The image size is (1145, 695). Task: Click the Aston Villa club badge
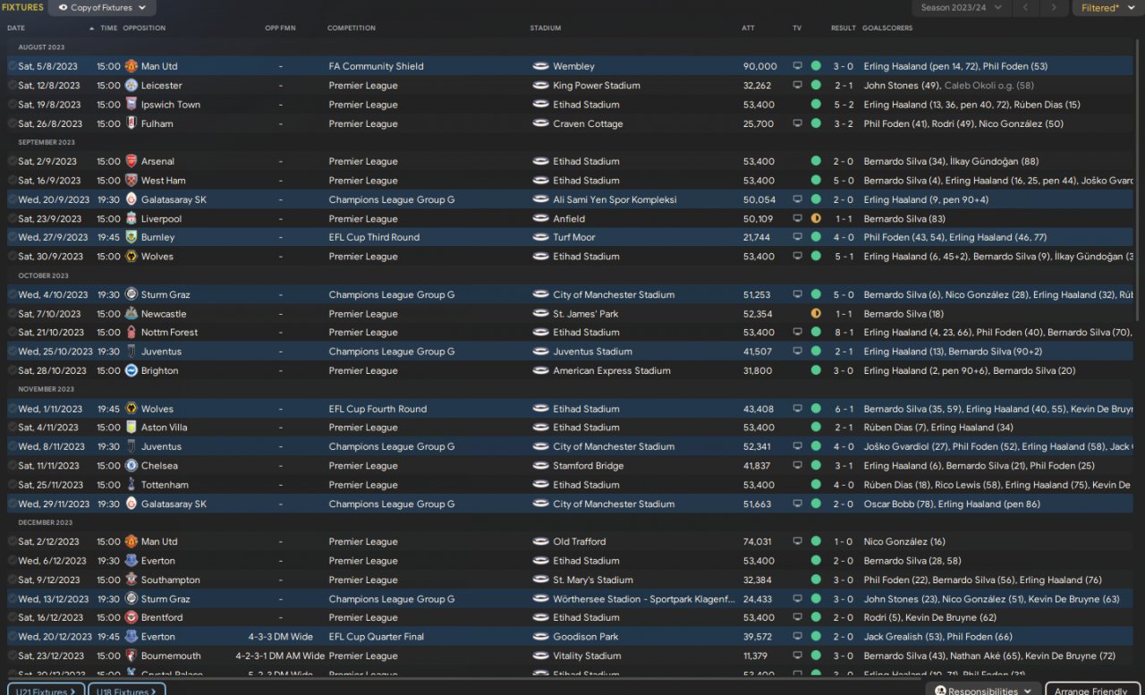pos(131,428)
